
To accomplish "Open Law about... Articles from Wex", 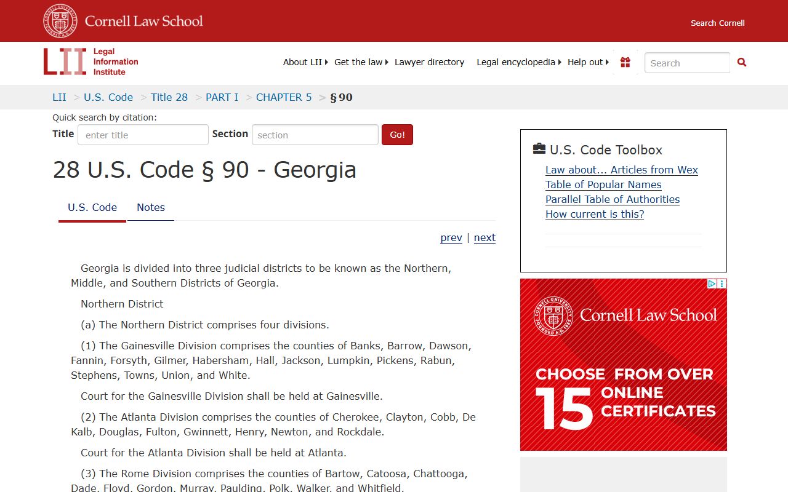I will tap(622, 170).
